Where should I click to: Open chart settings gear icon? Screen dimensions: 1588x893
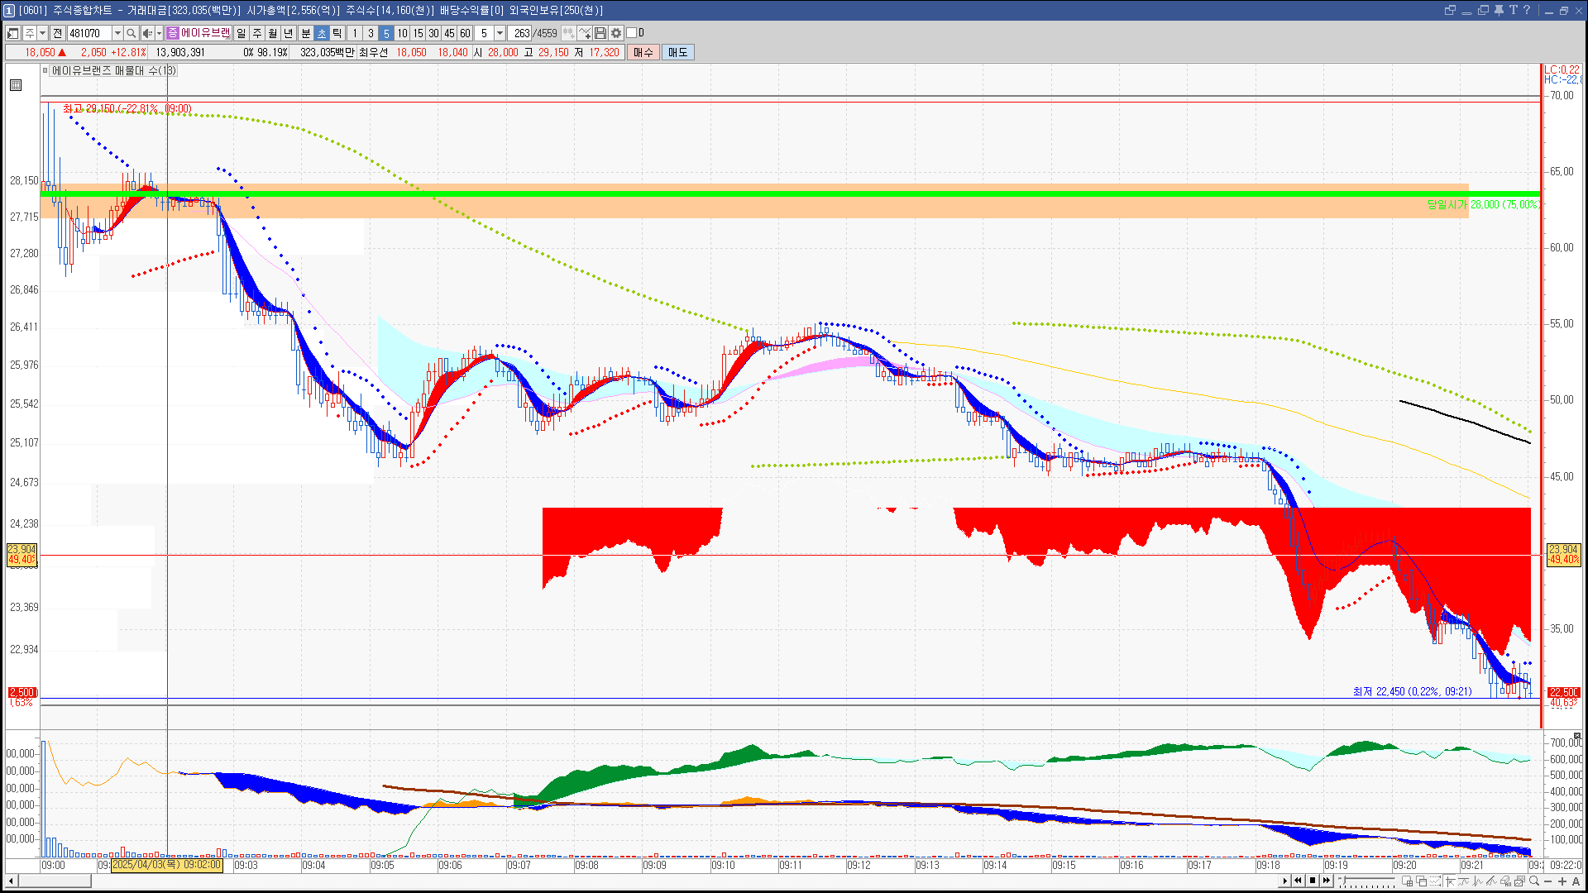(x=616, y=33)
